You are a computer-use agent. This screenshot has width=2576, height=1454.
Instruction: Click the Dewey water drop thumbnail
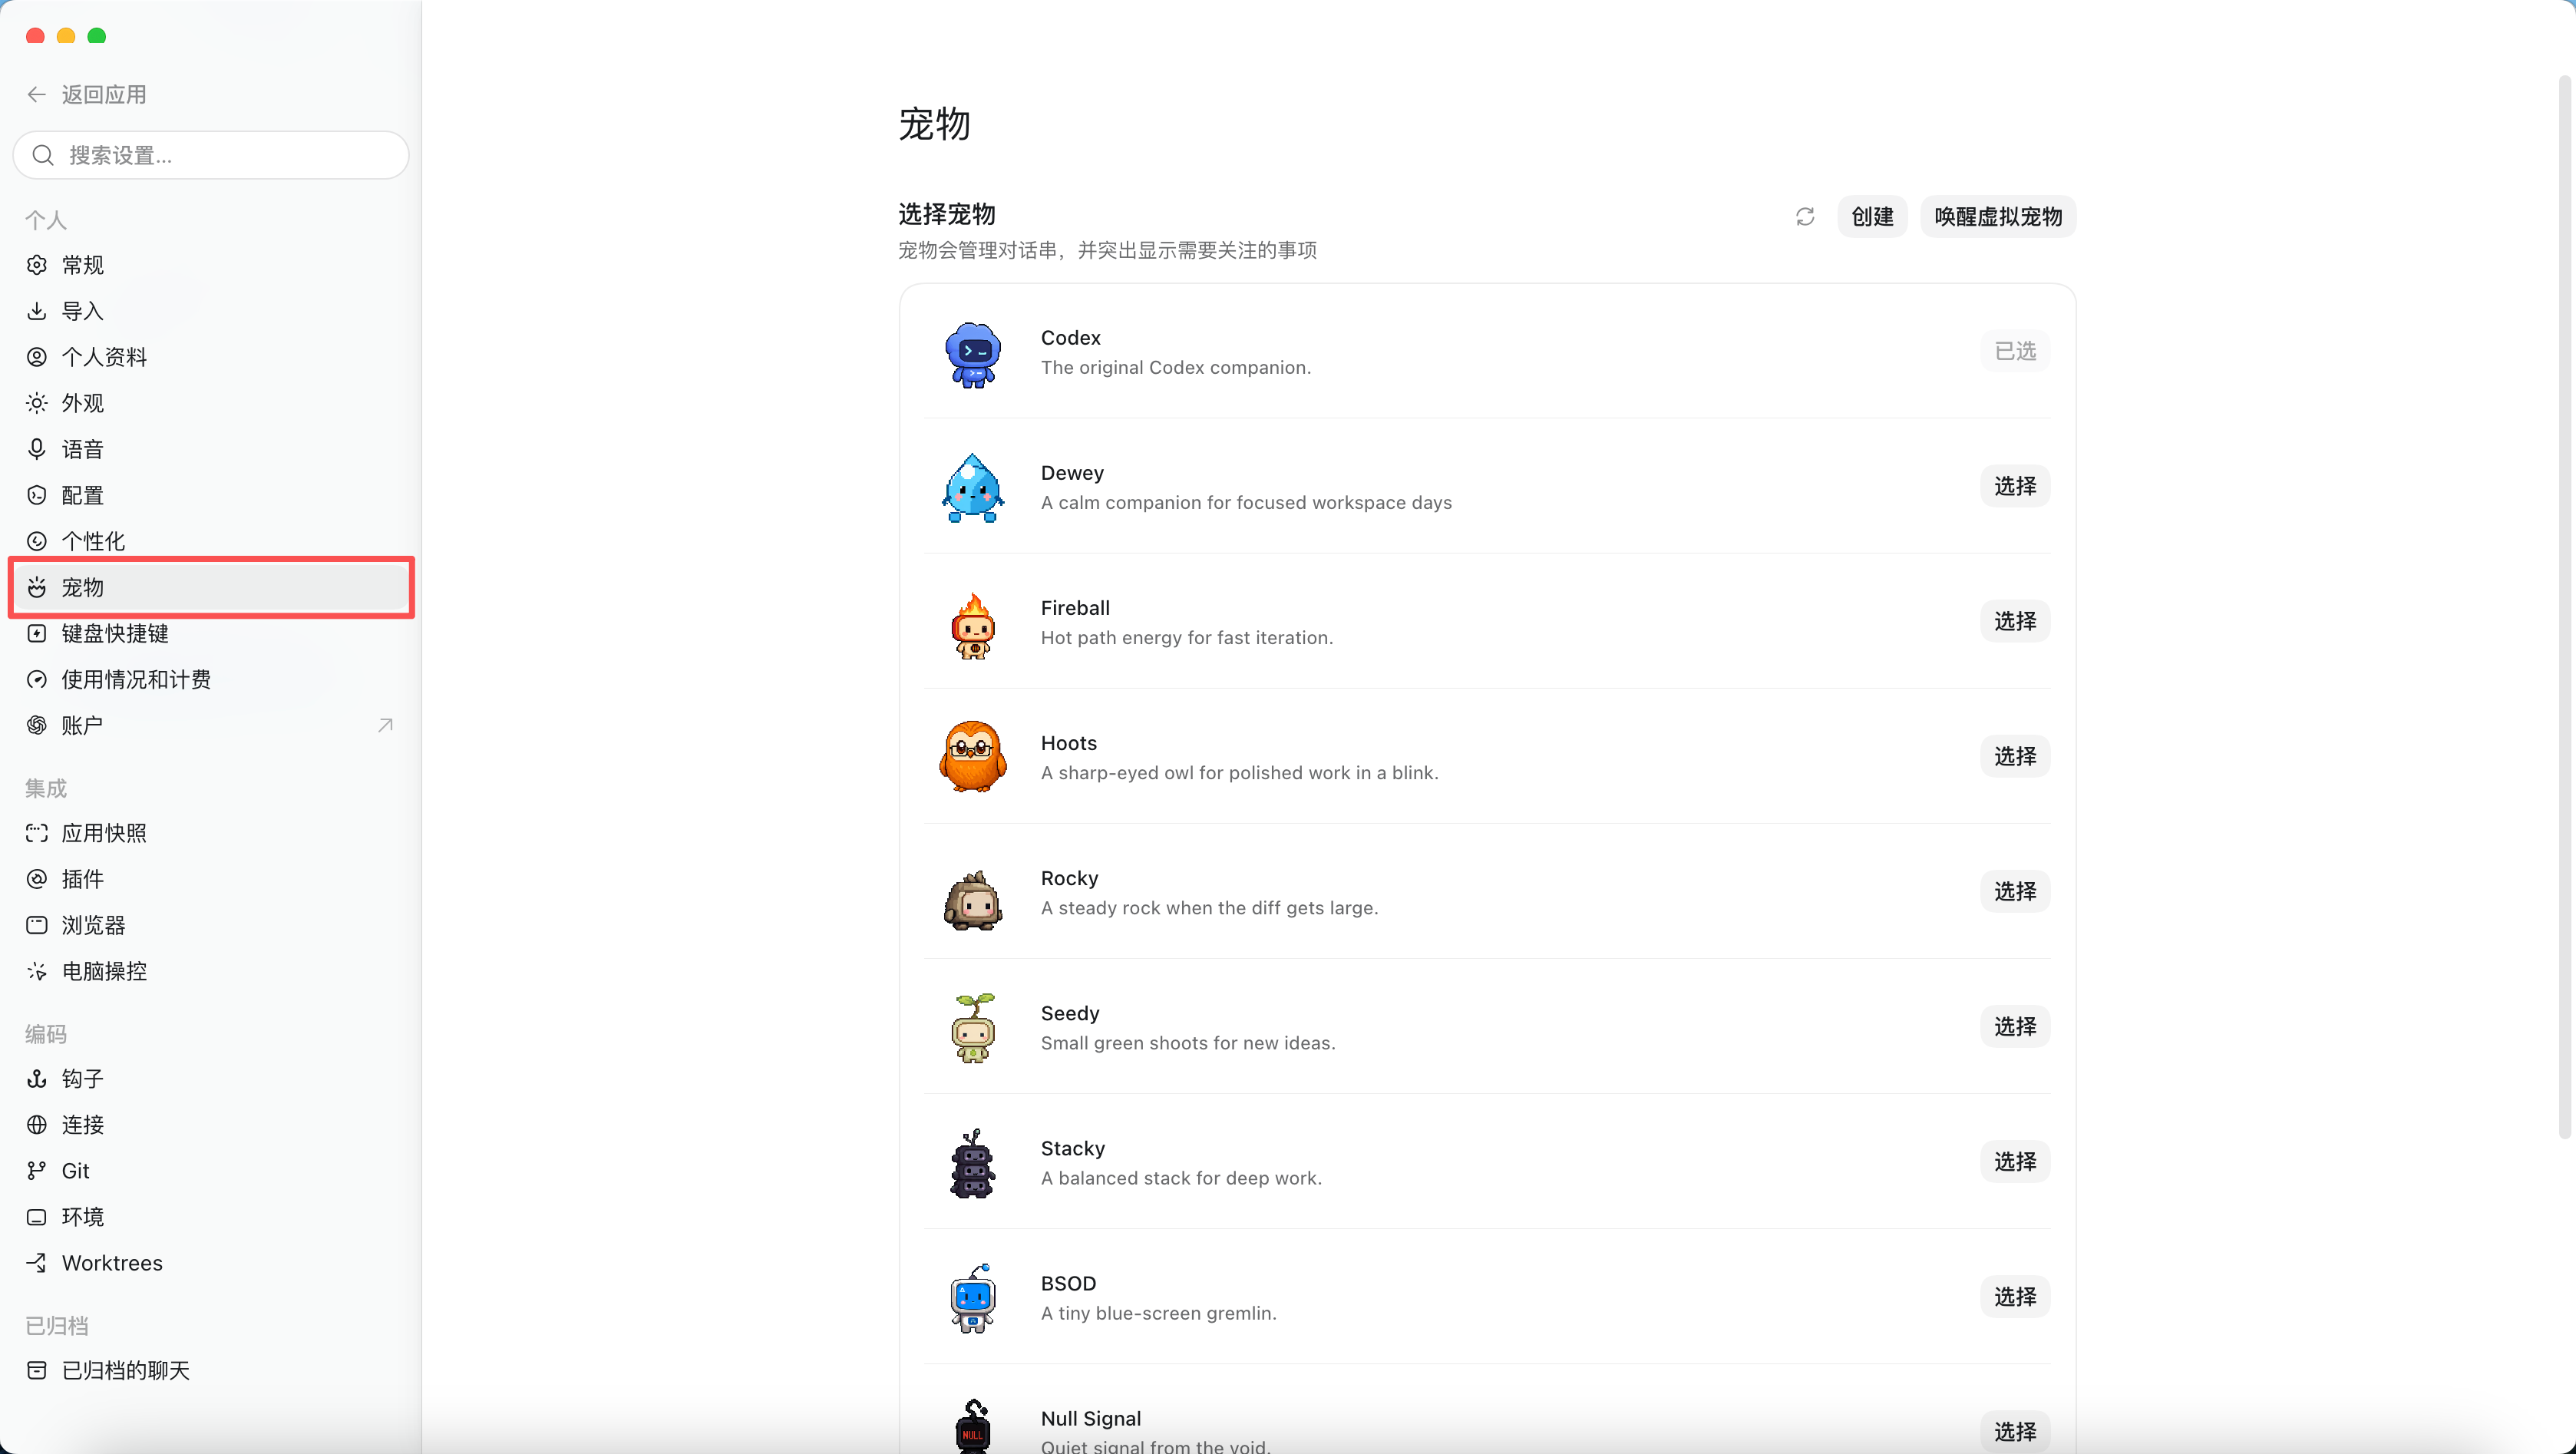tap(972, 488)
